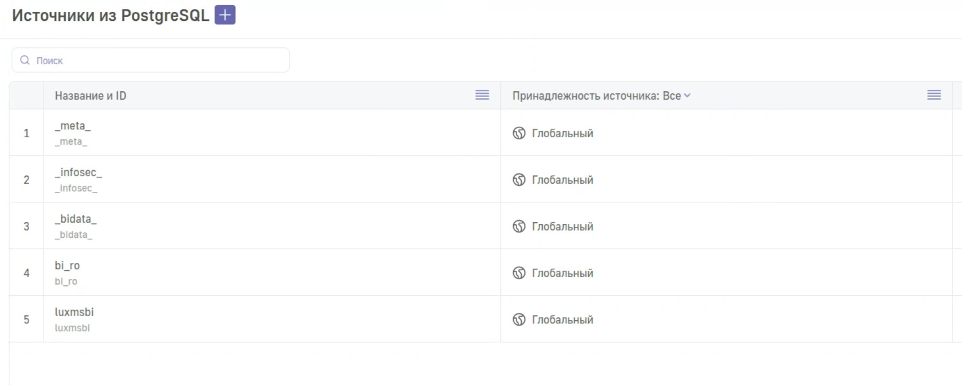Click Глобальный label in the luxmsbi row
This screenshot has width=962, height=385.
tap(562, 320)
